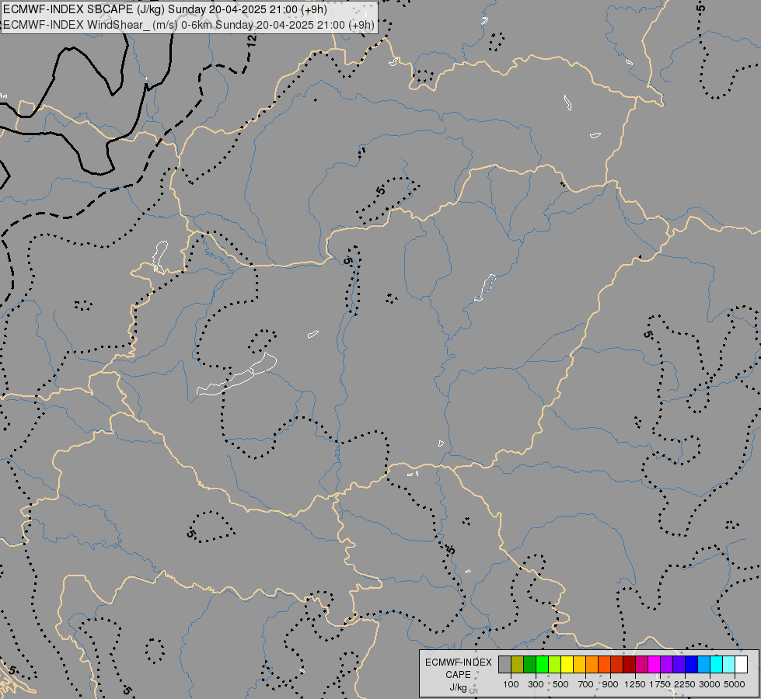
Task: Click the legend value label 500
Action: click(560, 684)
